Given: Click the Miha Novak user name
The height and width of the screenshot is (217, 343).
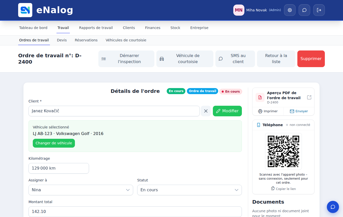Looking at the screenshot, I should tap(256, 10).
